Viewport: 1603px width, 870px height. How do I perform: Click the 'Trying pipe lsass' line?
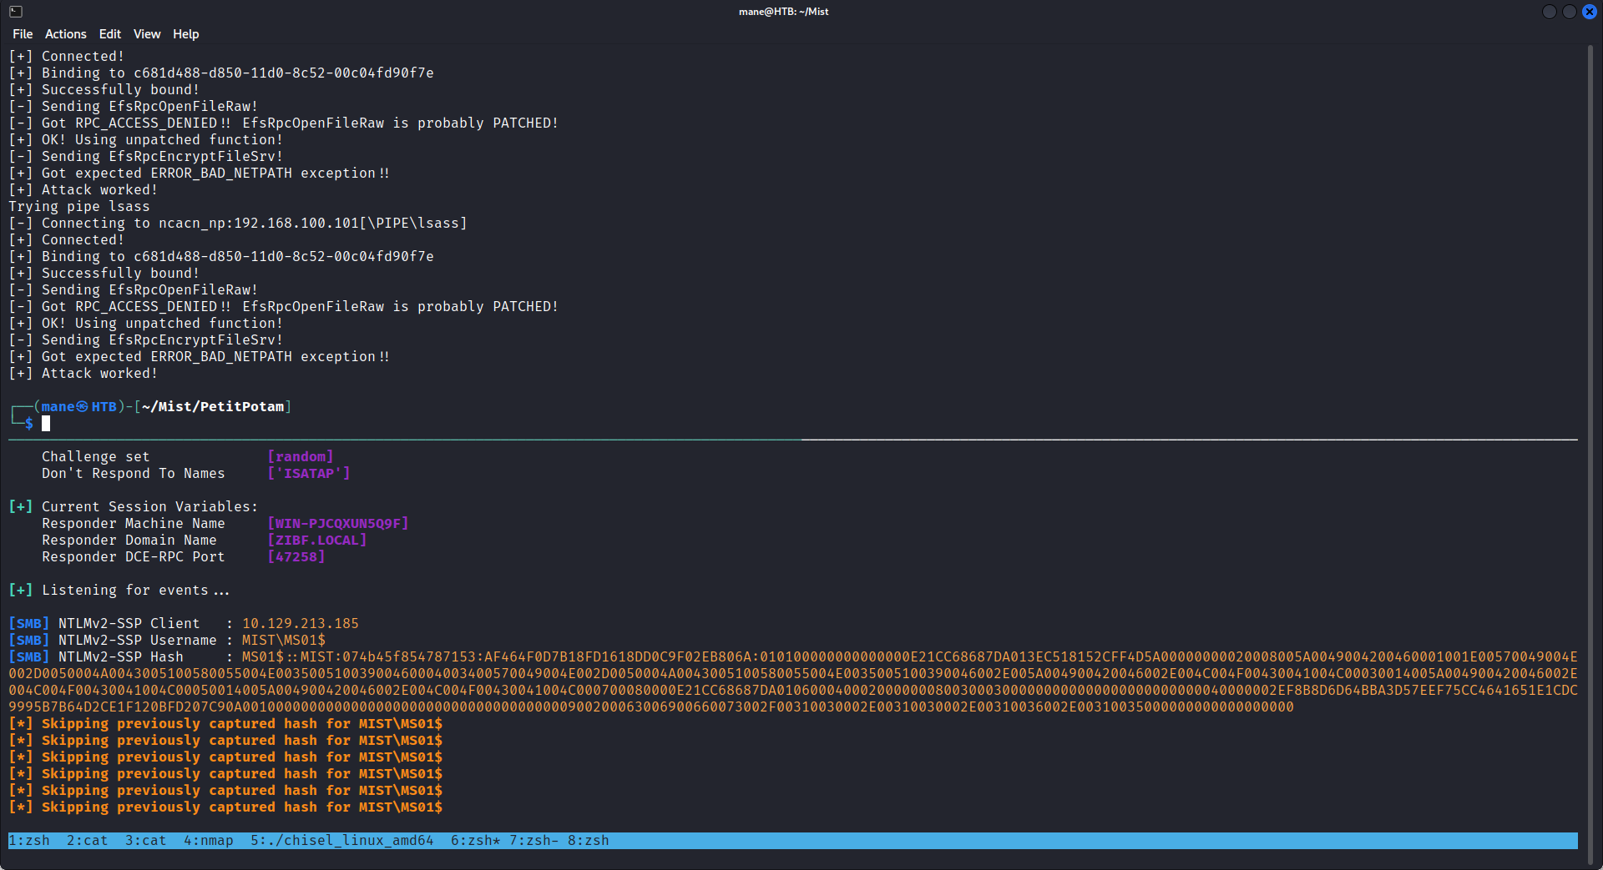click(x=79, y=207)
